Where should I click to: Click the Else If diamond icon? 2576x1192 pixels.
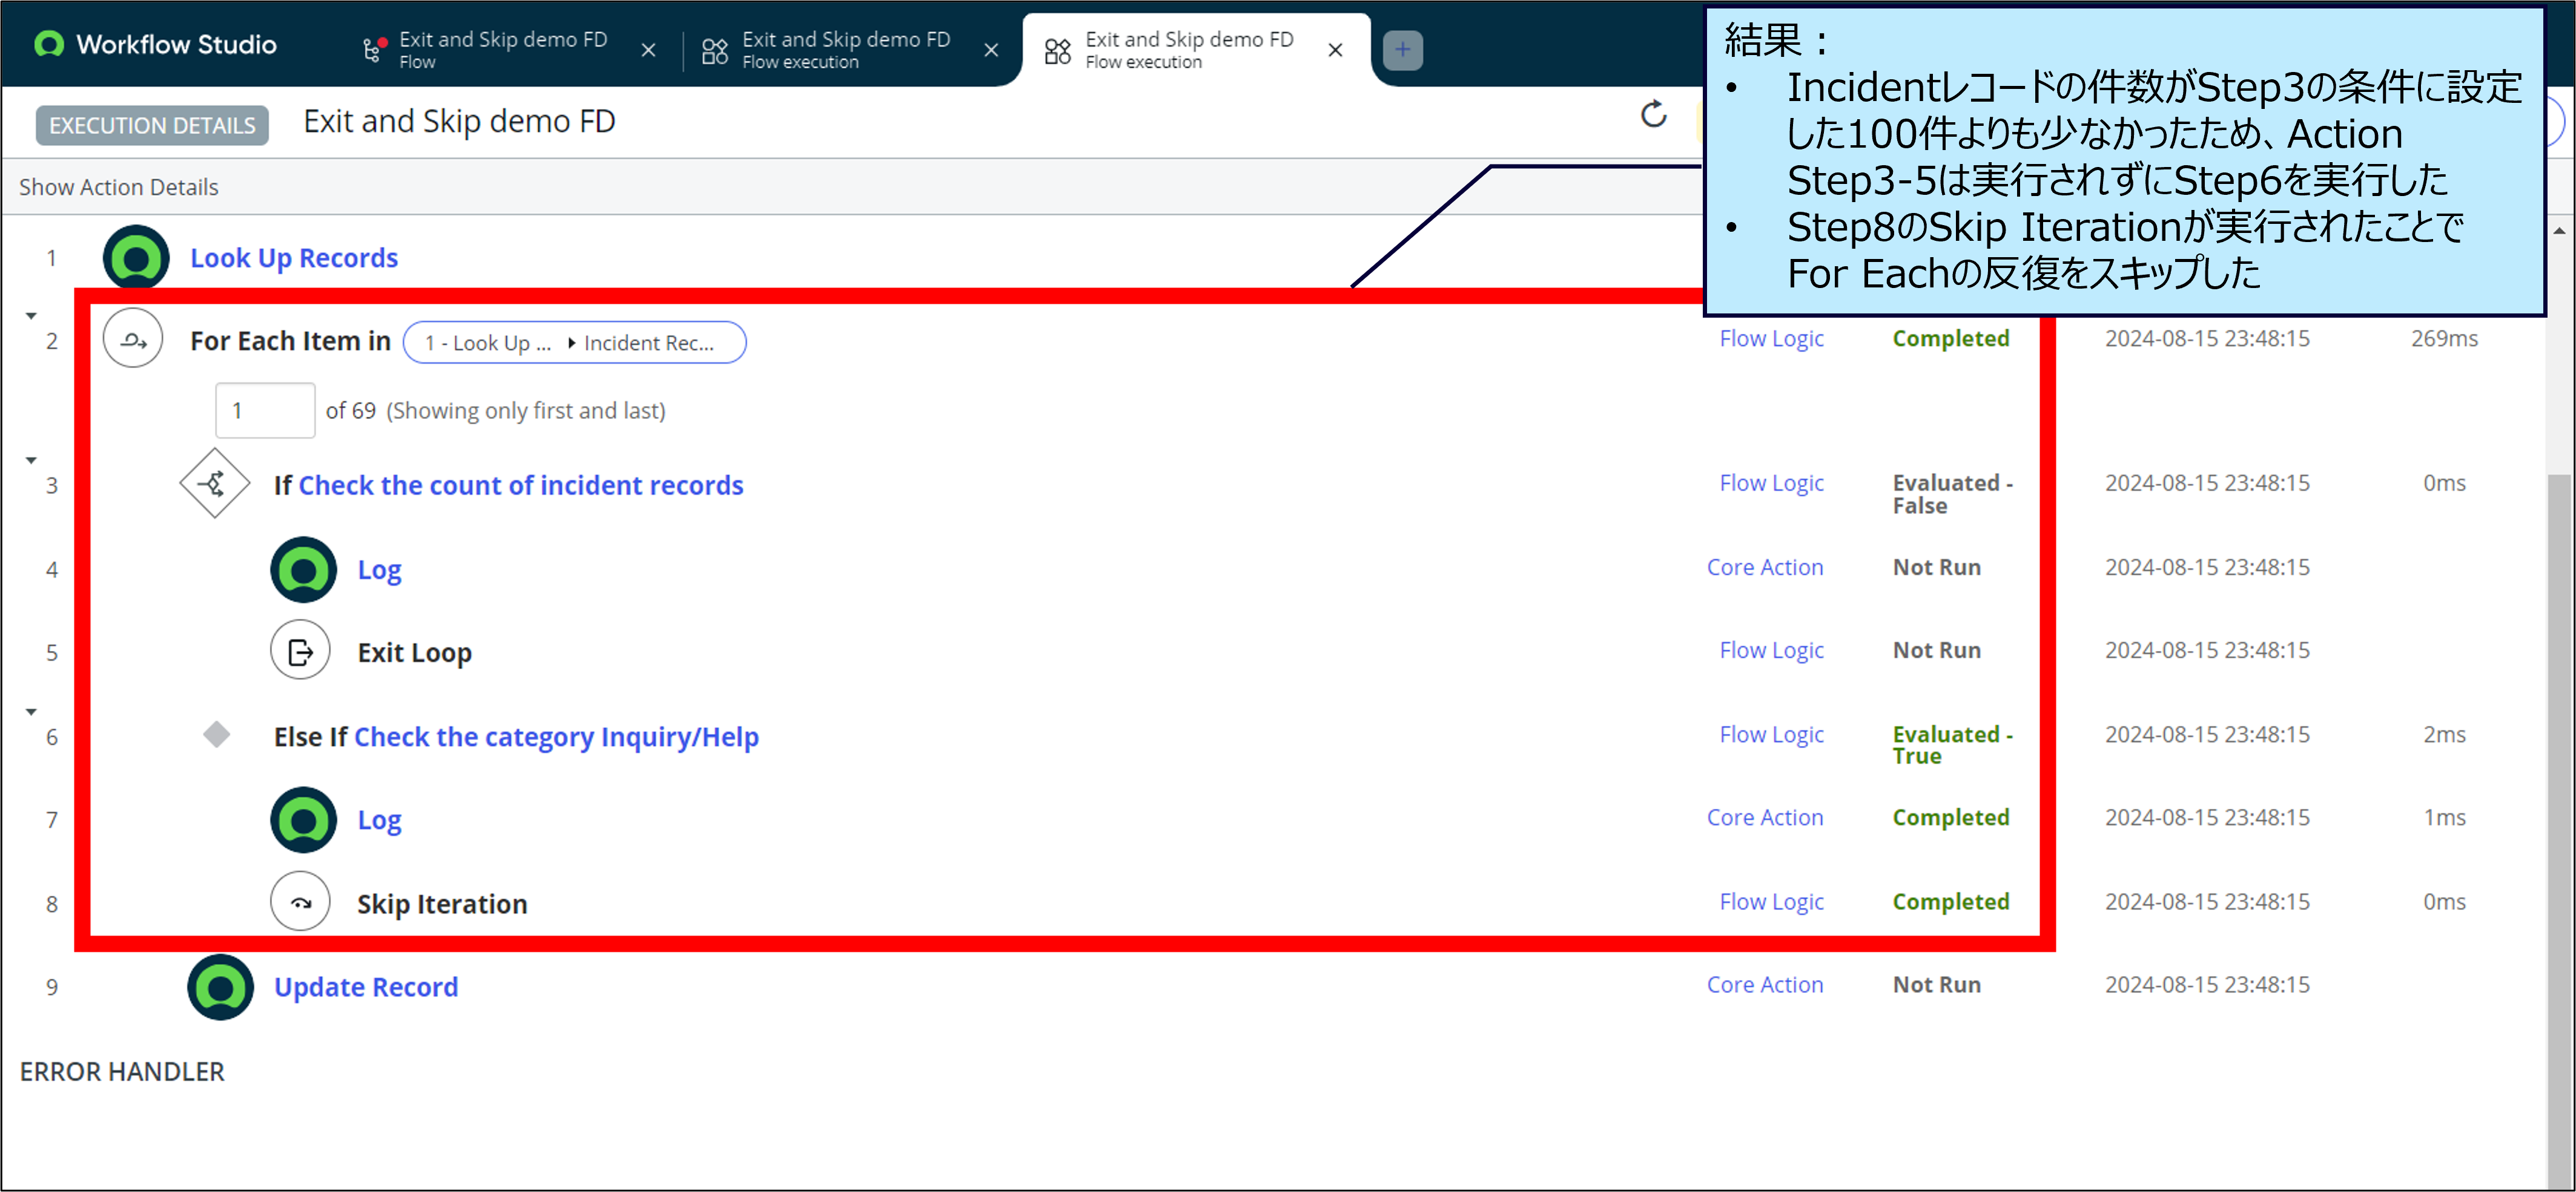[x=216, y=735]
